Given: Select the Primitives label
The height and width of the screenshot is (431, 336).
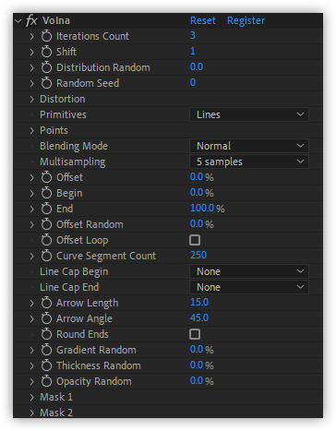Looking at the screenshot, I should point(63,114).
